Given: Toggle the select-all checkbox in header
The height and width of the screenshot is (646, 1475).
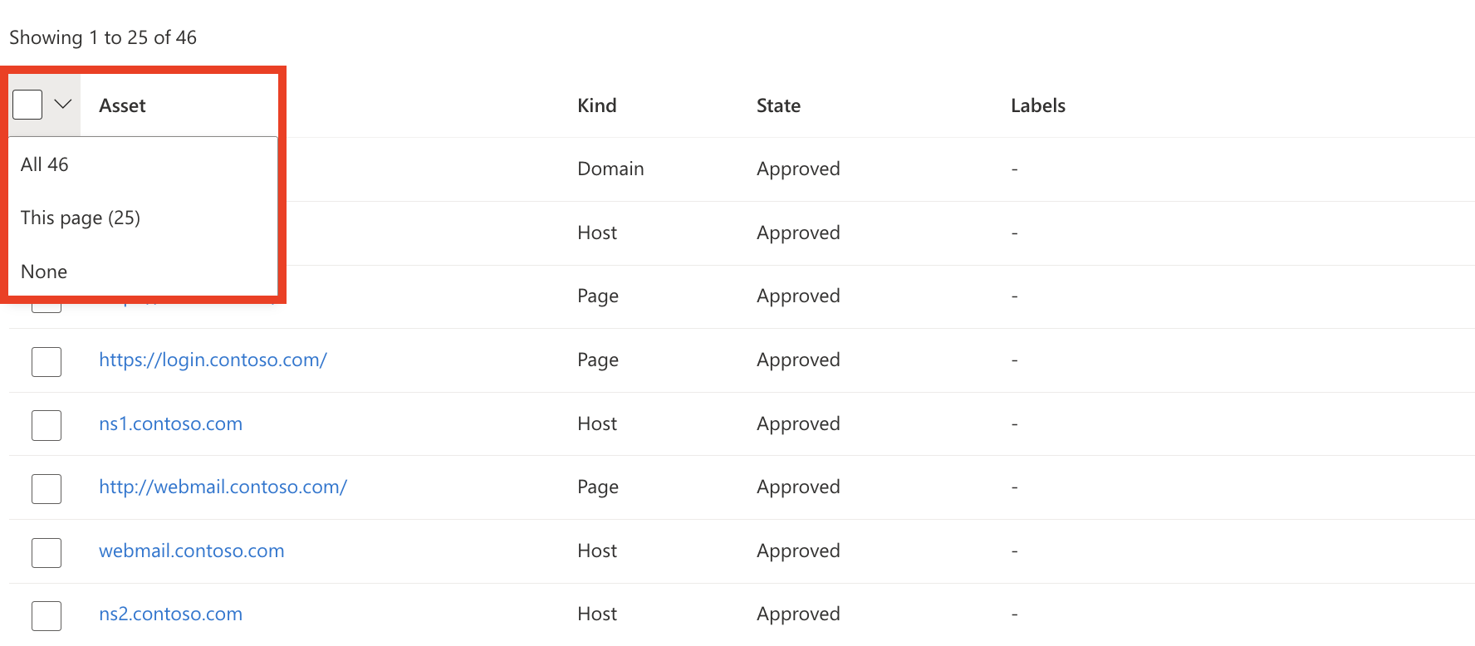Looking at the screenshot, I should pos(27,104).
